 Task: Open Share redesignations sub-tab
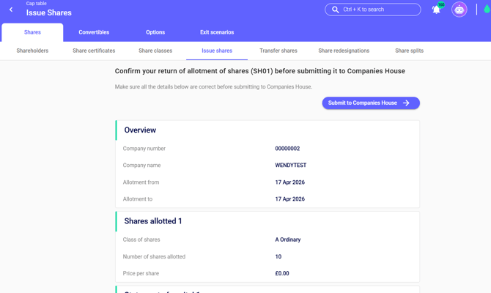(344, 51)
